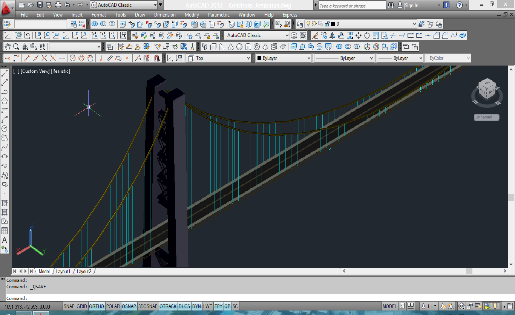Click the Rotate tool in Modify toolbar
Screen dimensions: 515x315
pyautogui.click(x=367, y=35)
